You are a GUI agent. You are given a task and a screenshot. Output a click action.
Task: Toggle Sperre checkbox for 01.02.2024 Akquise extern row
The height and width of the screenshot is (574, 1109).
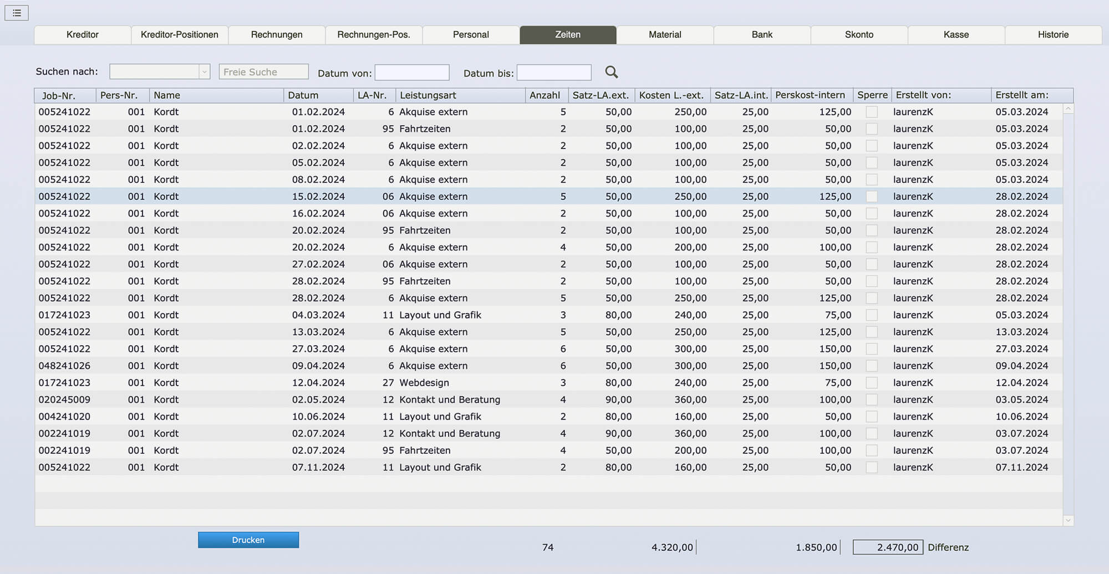click(x=872, y=112)
